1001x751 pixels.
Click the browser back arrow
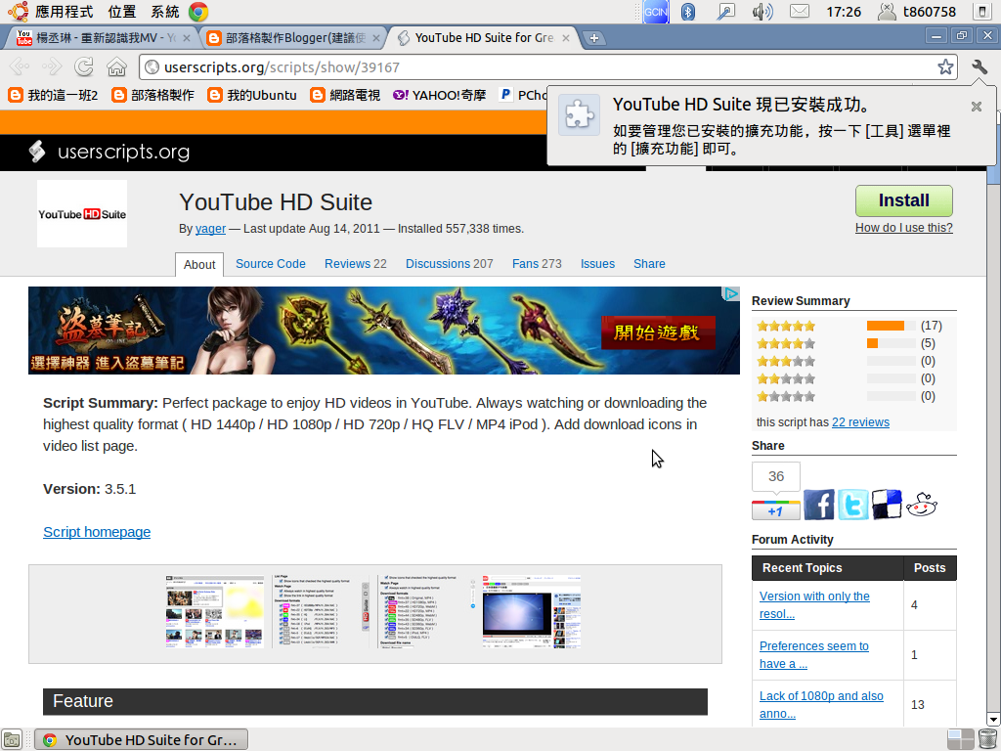point(20,66)
